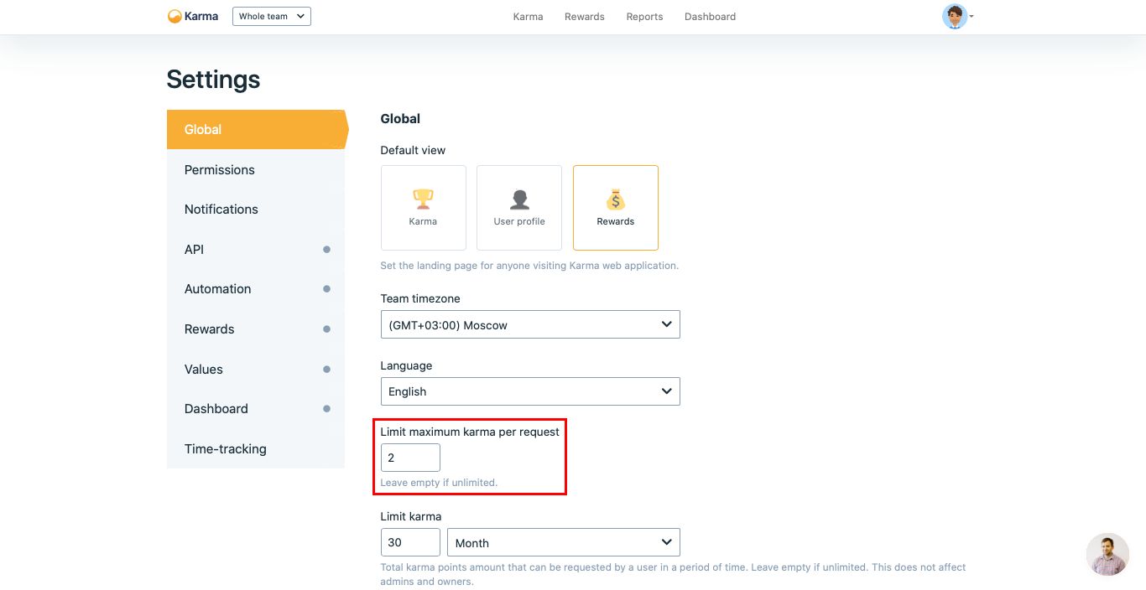Open Reports in the top navigation
The height and width of the screenshot is (590, 1146).
click(644, 17)
